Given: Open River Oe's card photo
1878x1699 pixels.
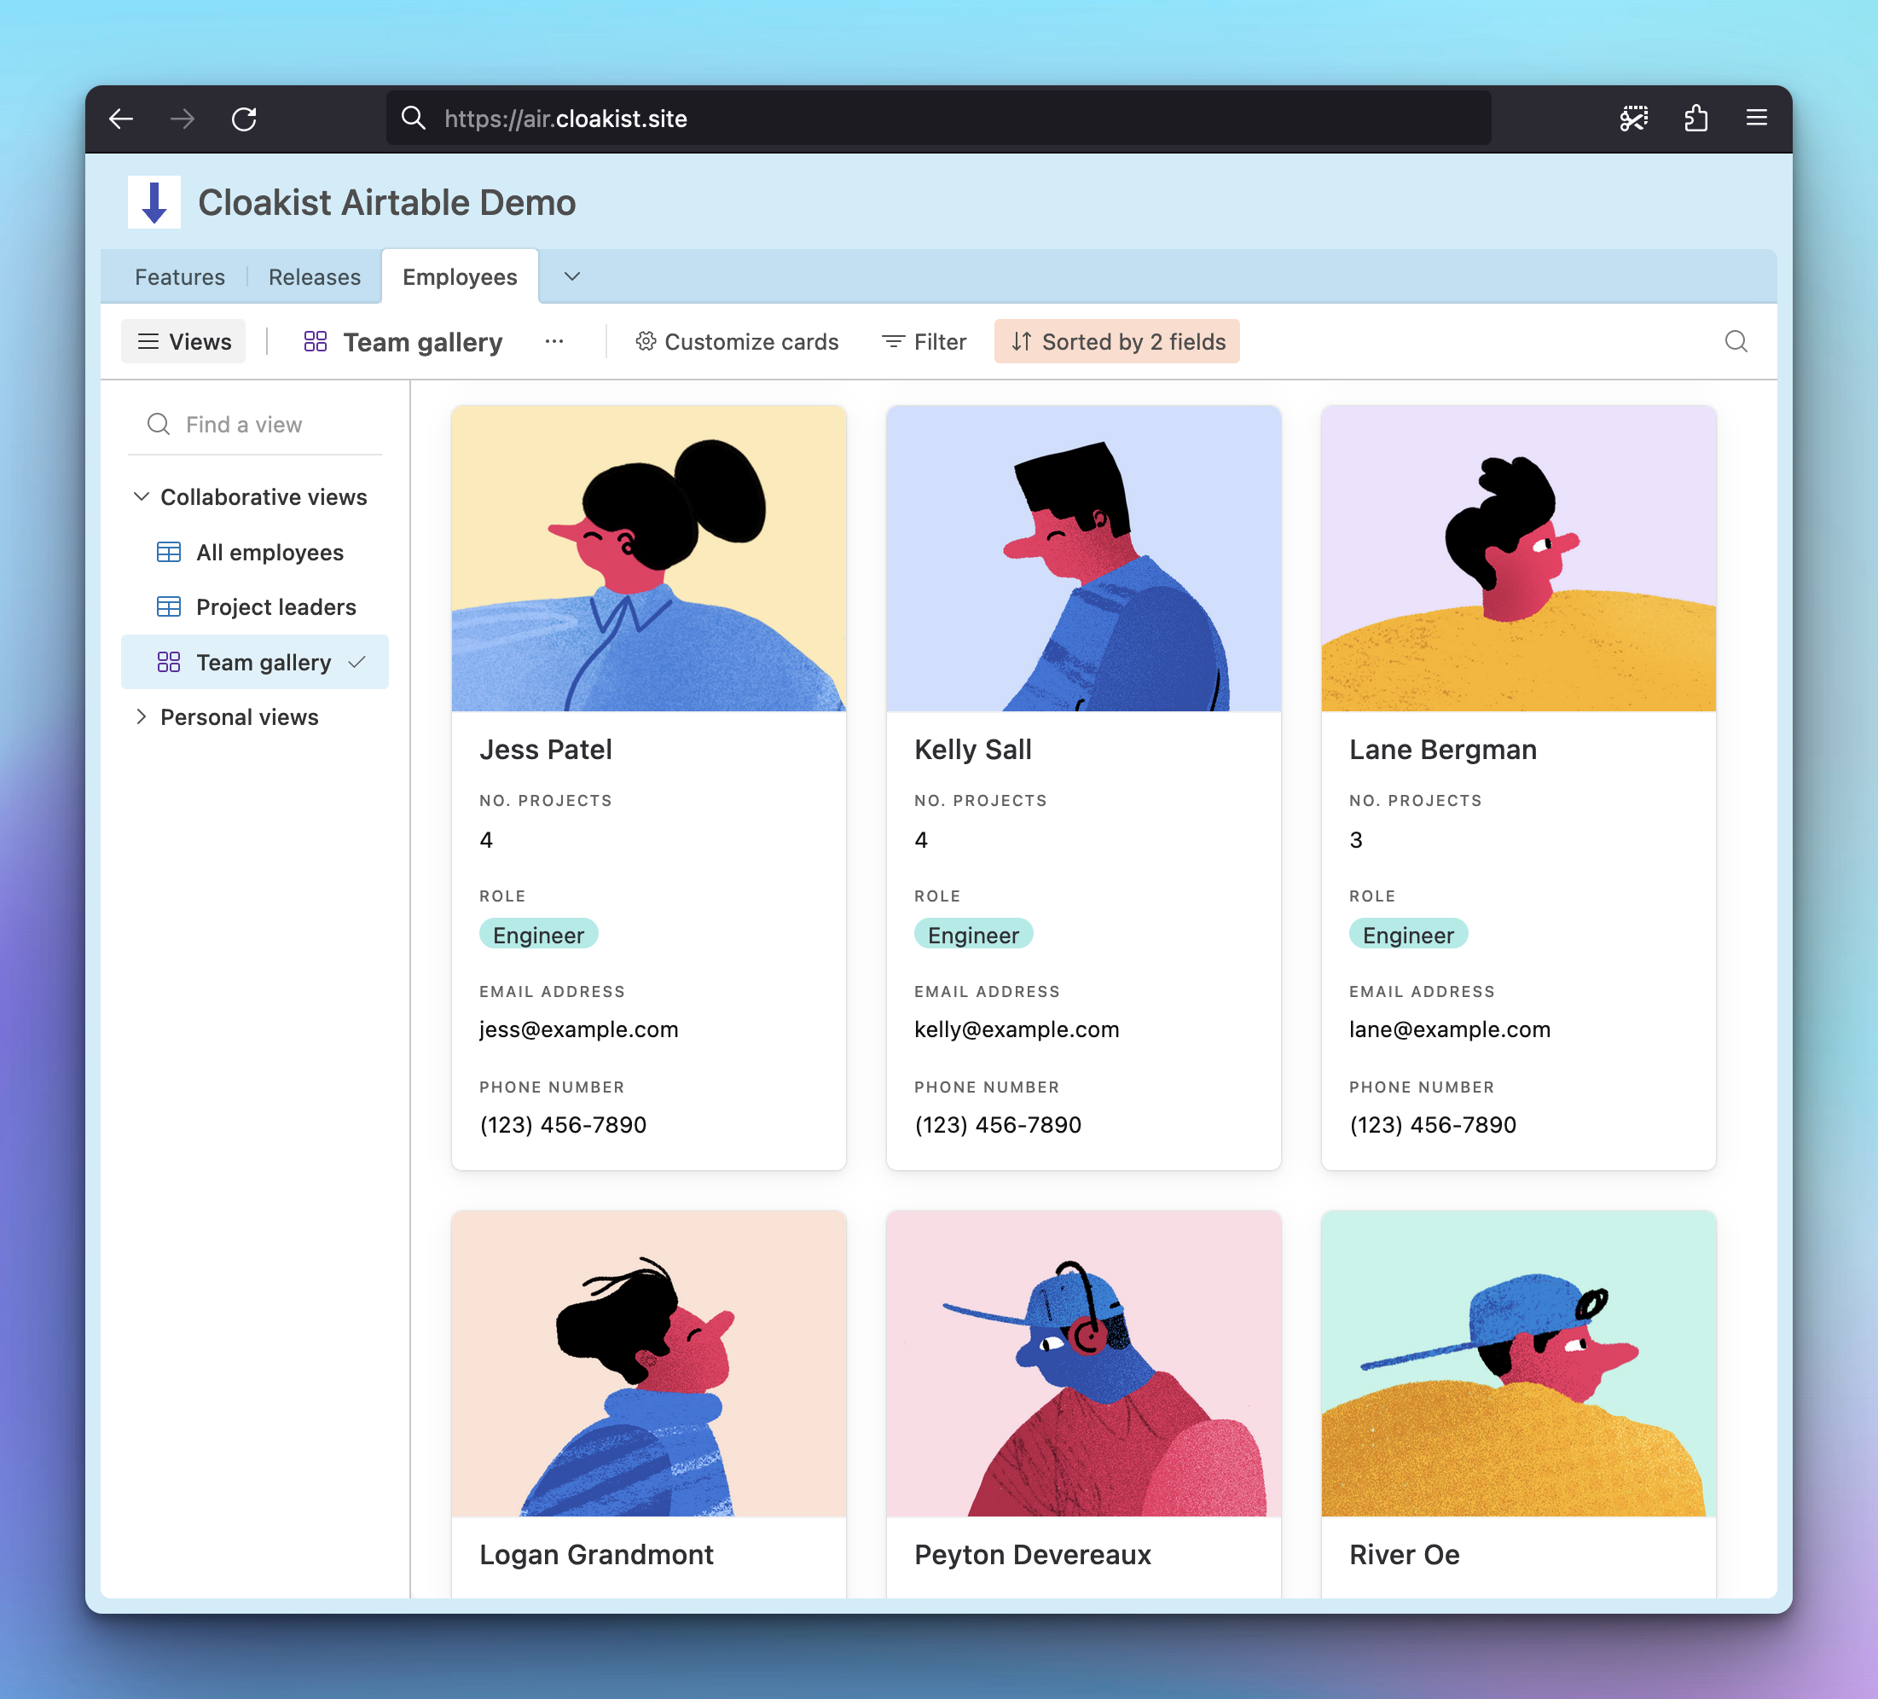Looking at the screenshot, I should (x=1518, y=1364).
